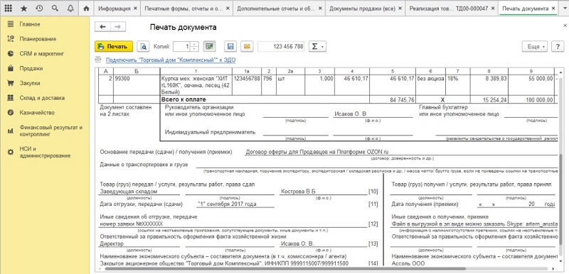Screen dimensions: 569x274
Task: Click the НСИ gear icon
Action: coord(11,153)
